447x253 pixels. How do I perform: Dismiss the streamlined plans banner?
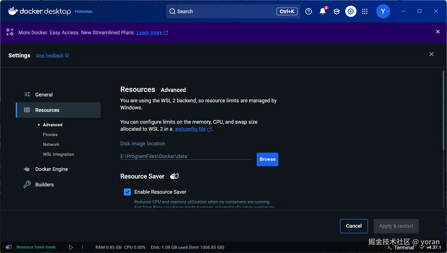tap(438, 32)
